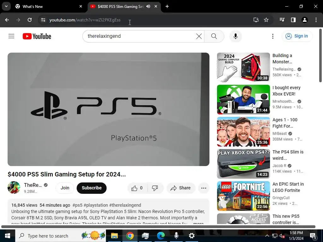Viewport: 323px width, 242px height.
Task: Open the YouTube settings three-dot menu
Action: click(x=273, y=36)
